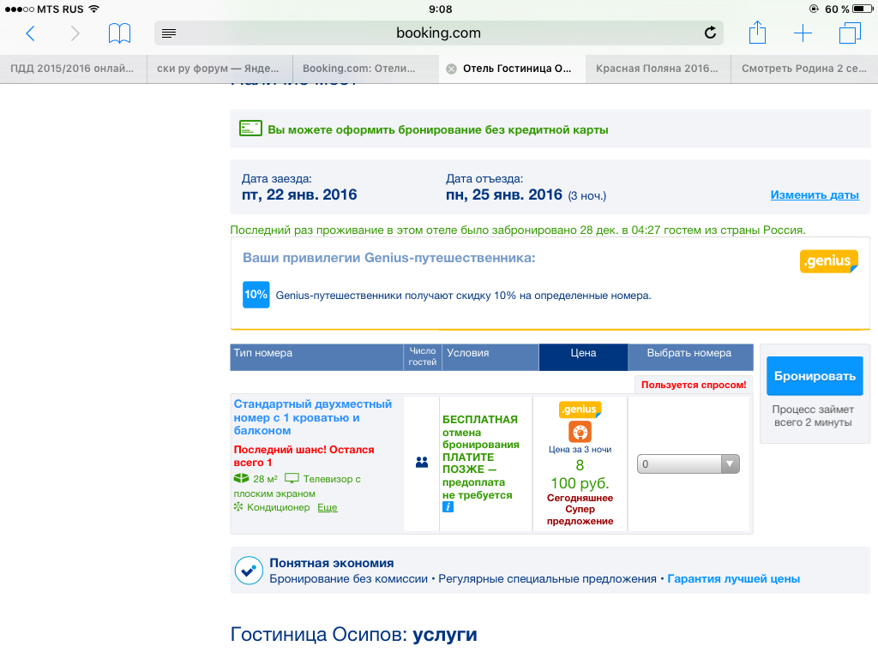878x658 pixels.
Task: Open the room quantity dropdown showing 0
Action: click(689, 464)
